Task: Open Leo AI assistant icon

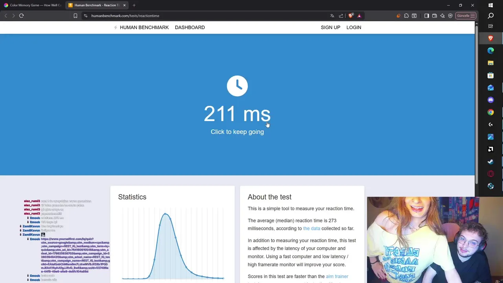Action: pyautogui.click(x=442, y=16)
